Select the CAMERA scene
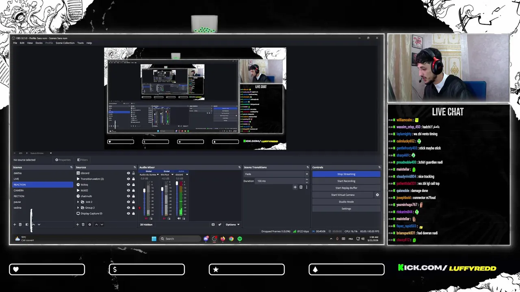520x292 pixels. (x=43, y=190)
